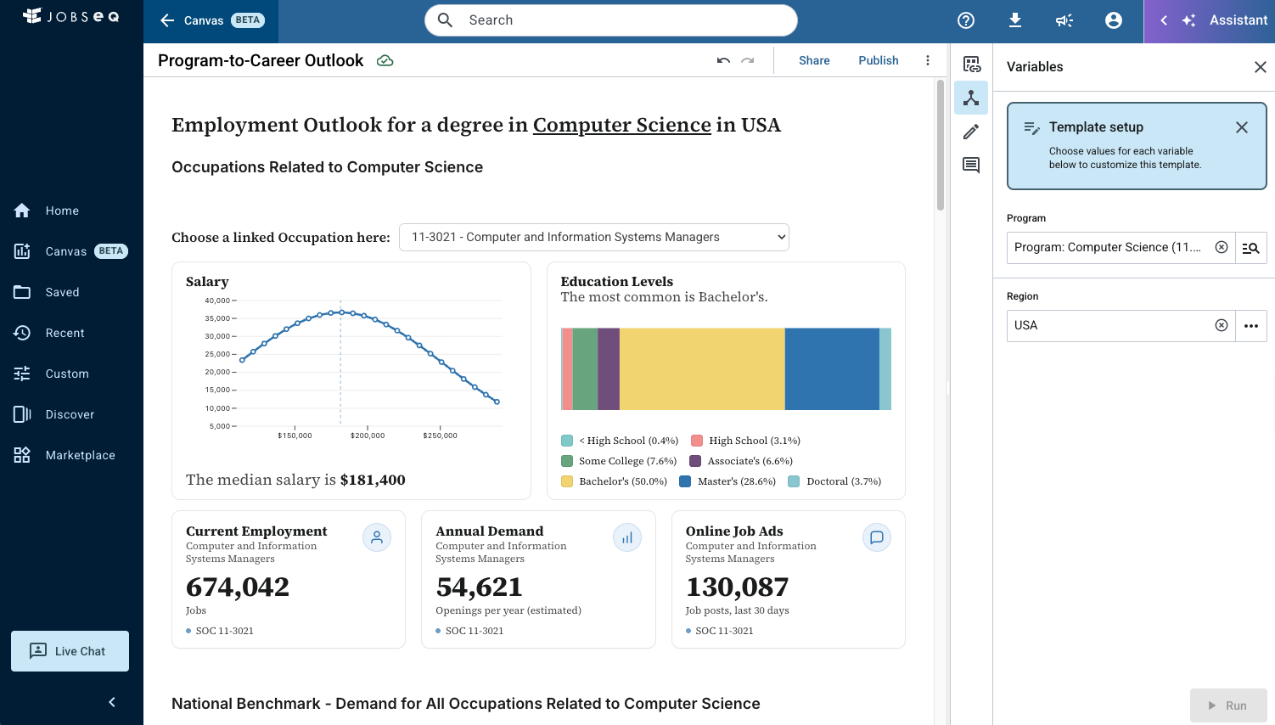Screen dimensions: 1275x725
Task: Click the 674,042 jobs value
Action: tap(238, 587)
